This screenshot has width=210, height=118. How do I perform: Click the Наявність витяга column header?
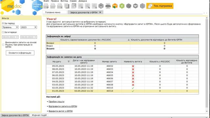133,62
